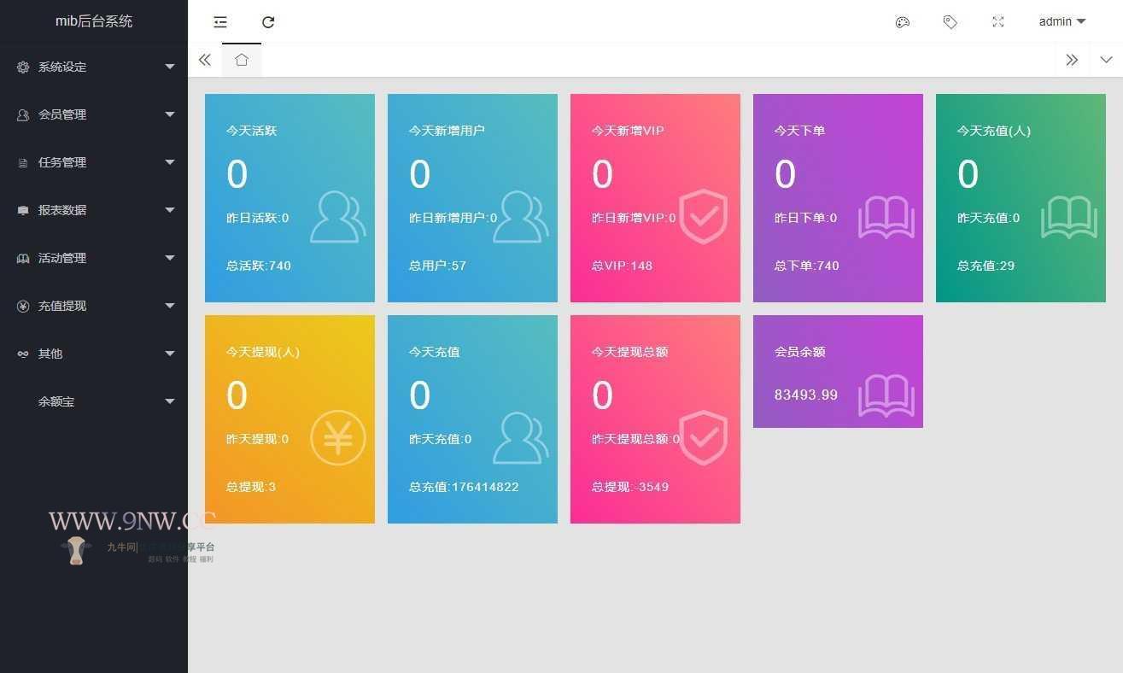Click shield icon on 今天新增VIP card
This screenshot has height=673, width=1123.
pyautogui.click(x=703, y=217)
